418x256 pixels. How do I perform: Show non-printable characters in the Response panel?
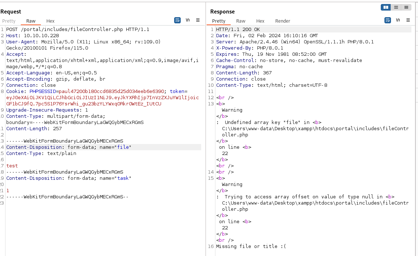(398, 20)
